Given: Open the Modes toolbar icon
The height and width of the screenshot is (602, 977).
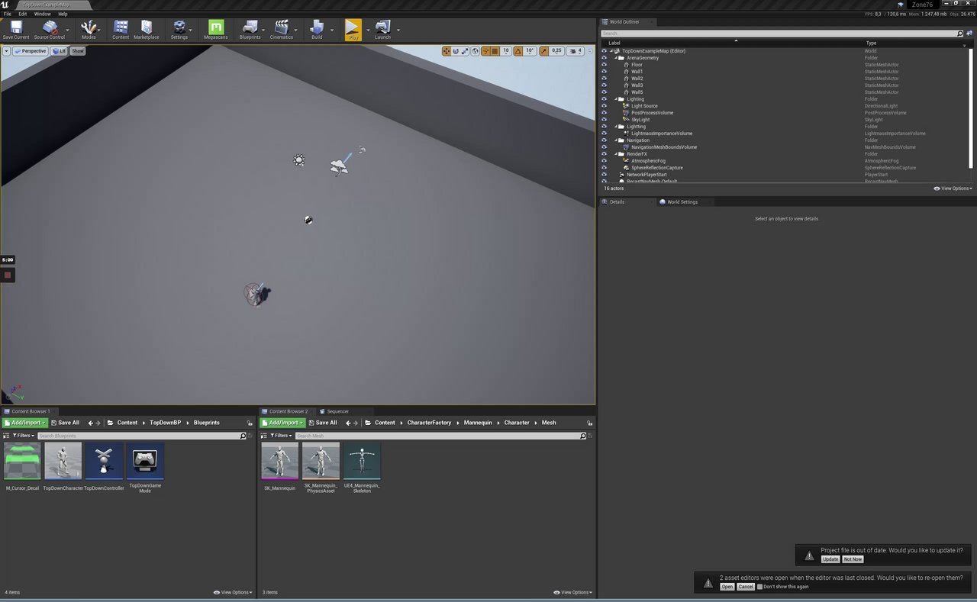Looking at the screenshot, I should [89, 30].
